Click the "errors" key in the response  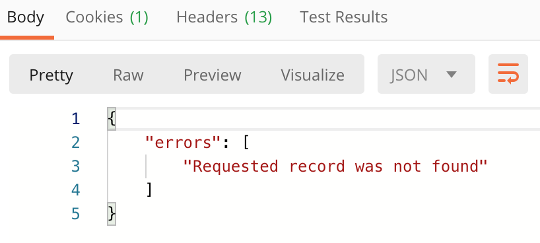click(183, 142)
